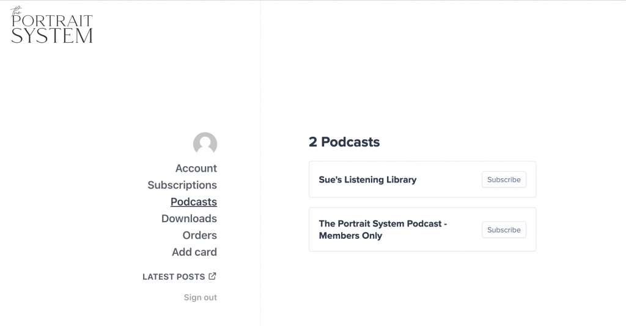This screenshot has height=326, width=626.
Task: Go to the Account section
Action: pyautogui.click(x=196, y=168)
